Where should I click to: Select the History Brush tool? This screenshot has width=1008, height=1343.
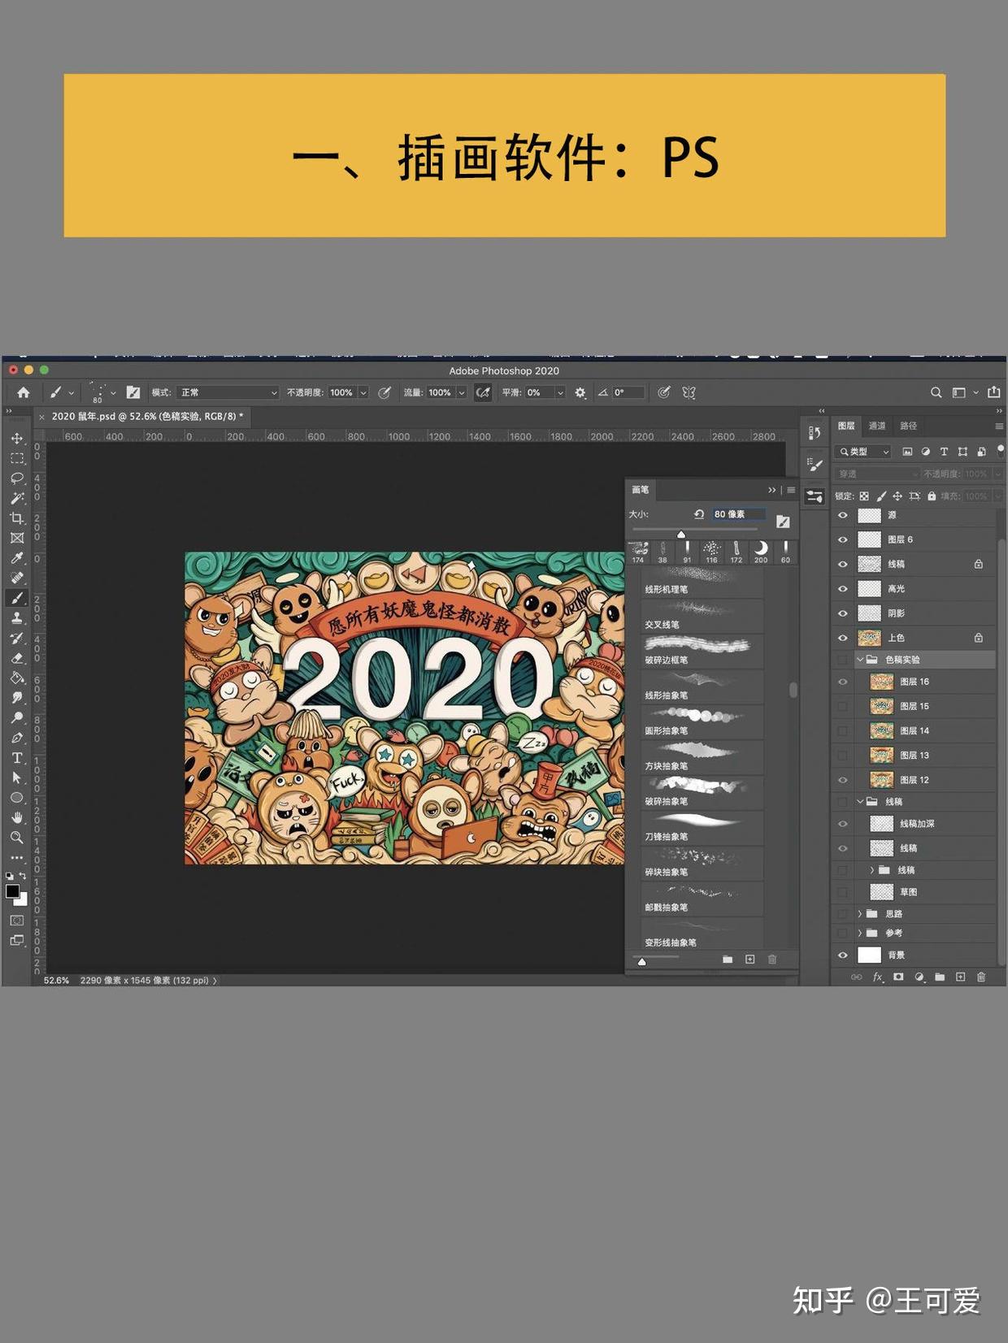17,638
